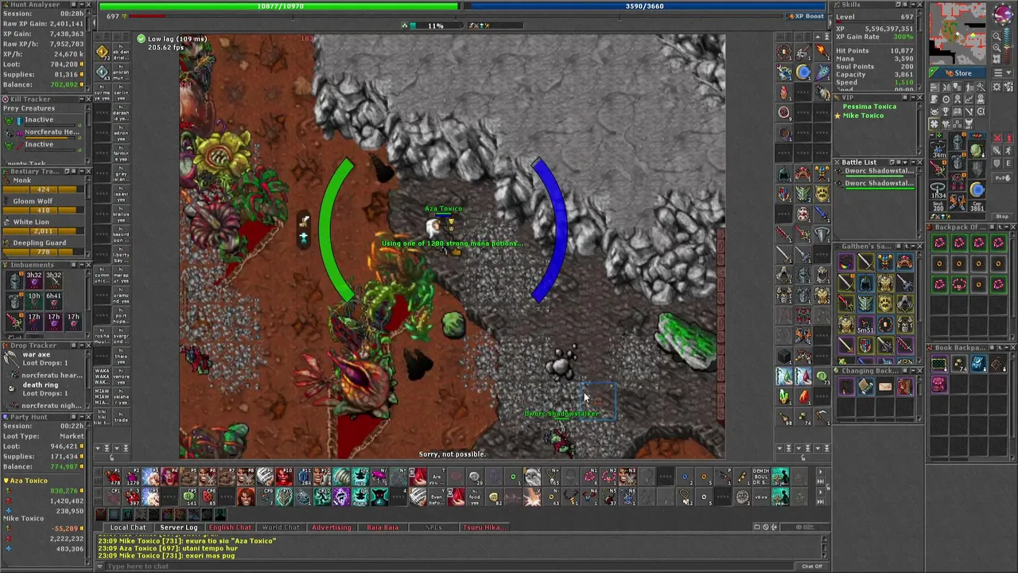
Task: Switch to Local Chat tab
Action: pos(128,527)
